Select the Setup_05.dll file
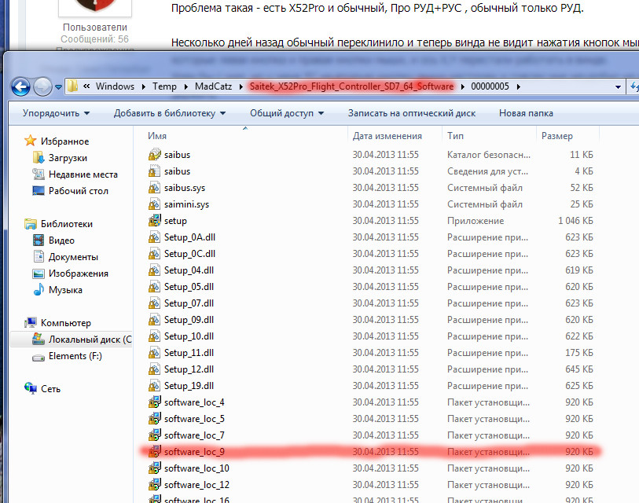This screenshot has height=503, width=639. [189, 287]
